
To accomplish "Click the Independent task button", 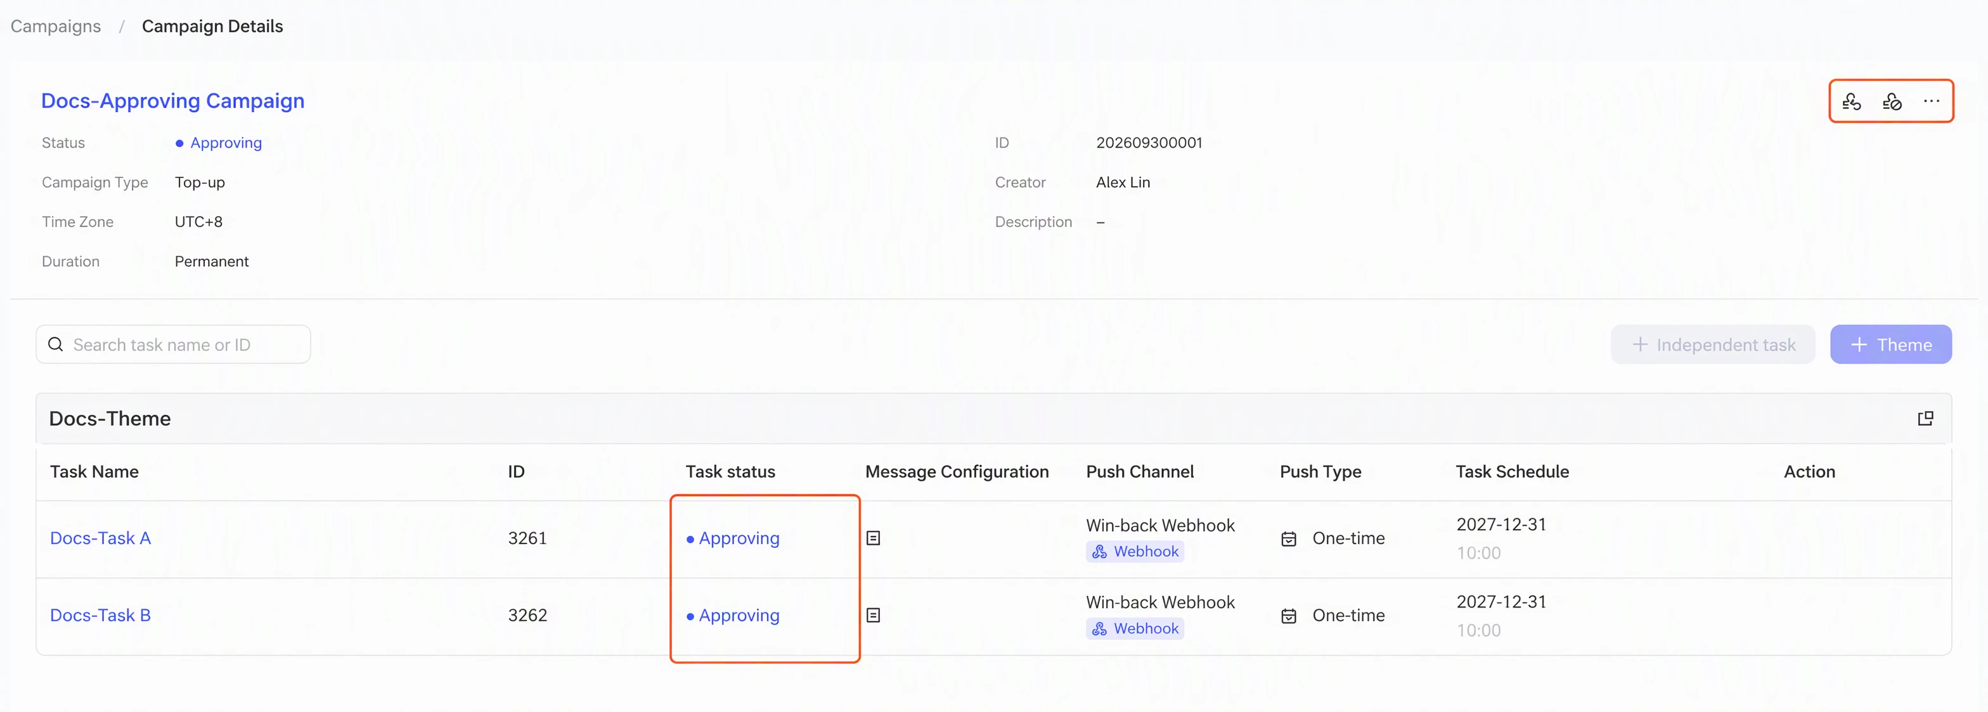I will [1712, 344].
